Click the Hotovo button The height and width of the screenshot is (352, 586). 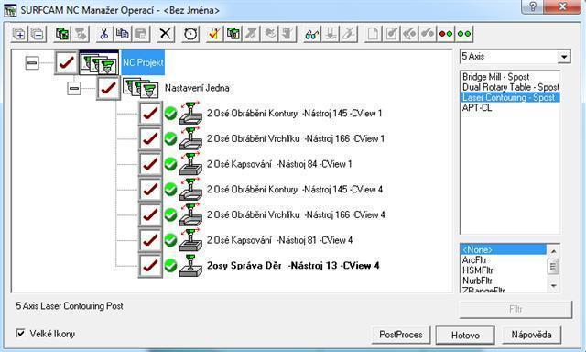coord(465,335)
